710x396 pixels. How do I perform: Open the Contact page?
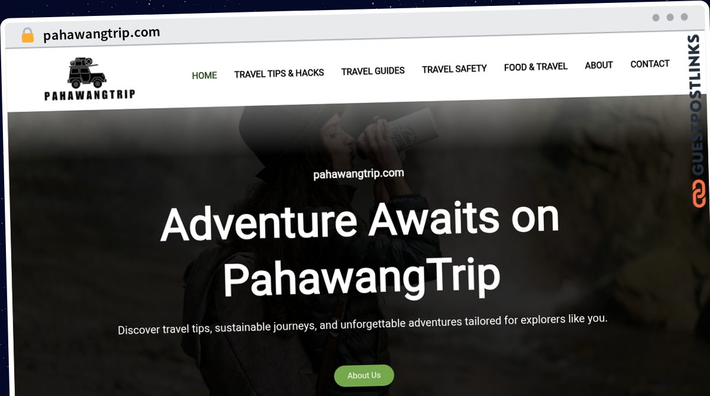click(650, 64)
